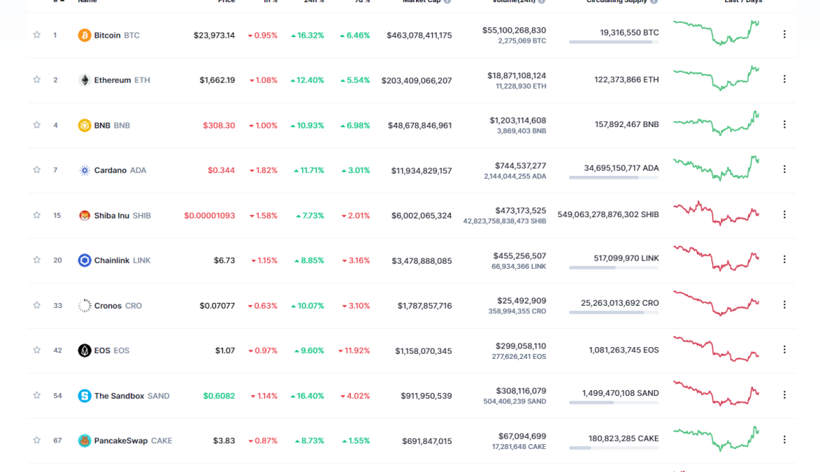Click the PancakeSwap logo icon
Image resolution: width=820 pixels, height=472 pixels.
pos(84,441)
